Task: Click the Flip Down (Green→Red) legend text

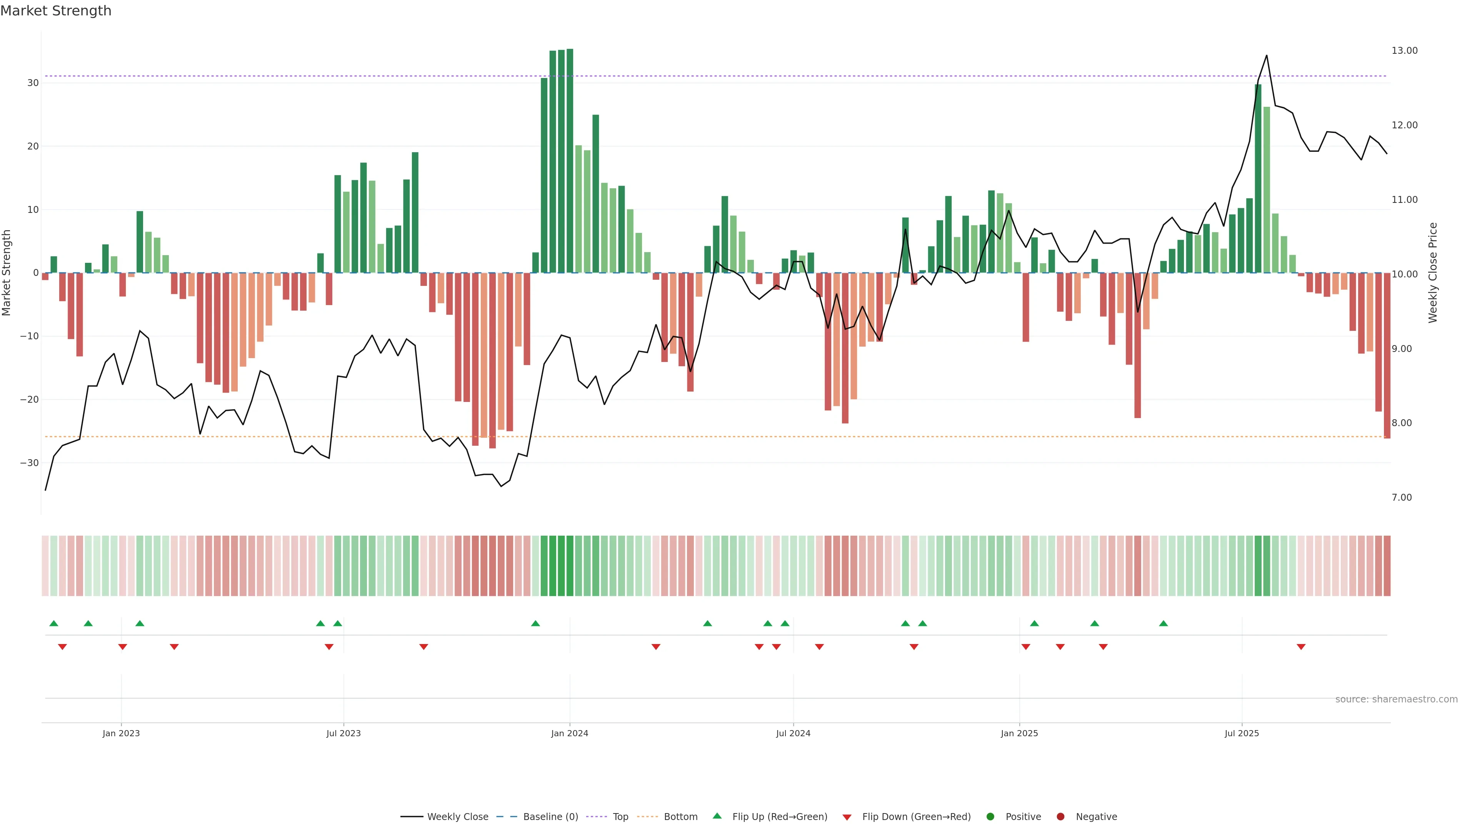Action: (916, 816)
